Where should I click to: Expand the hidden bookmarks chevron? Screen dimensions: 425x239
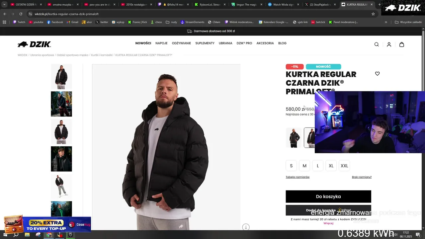pyautogui.click(x=386, y=22)
